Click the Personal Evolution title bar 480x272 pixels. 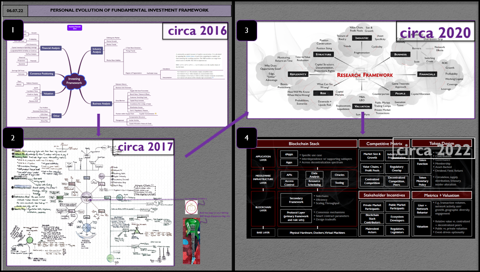click(x=129, y=10)
